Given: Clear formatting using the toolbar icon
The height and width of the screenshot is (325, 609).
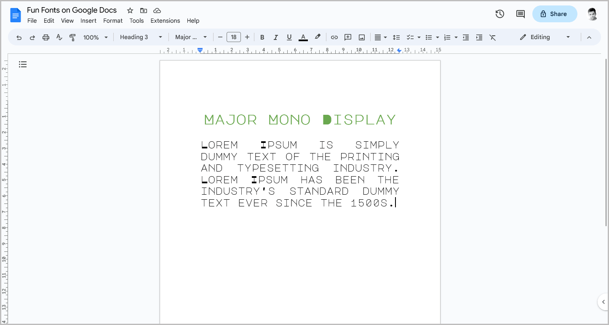Looking at the screenshot, I should coord(493,37).
